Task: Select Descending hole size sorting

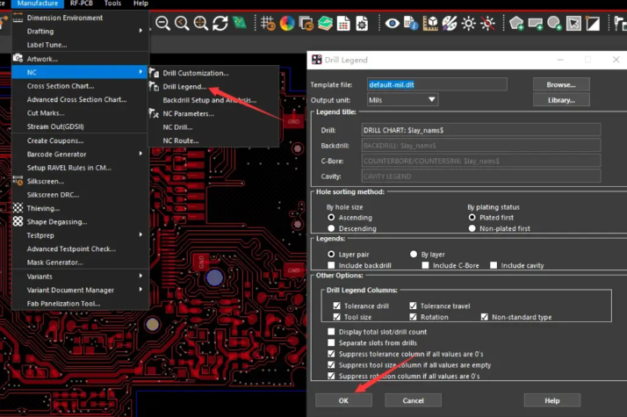Action: 331,228
